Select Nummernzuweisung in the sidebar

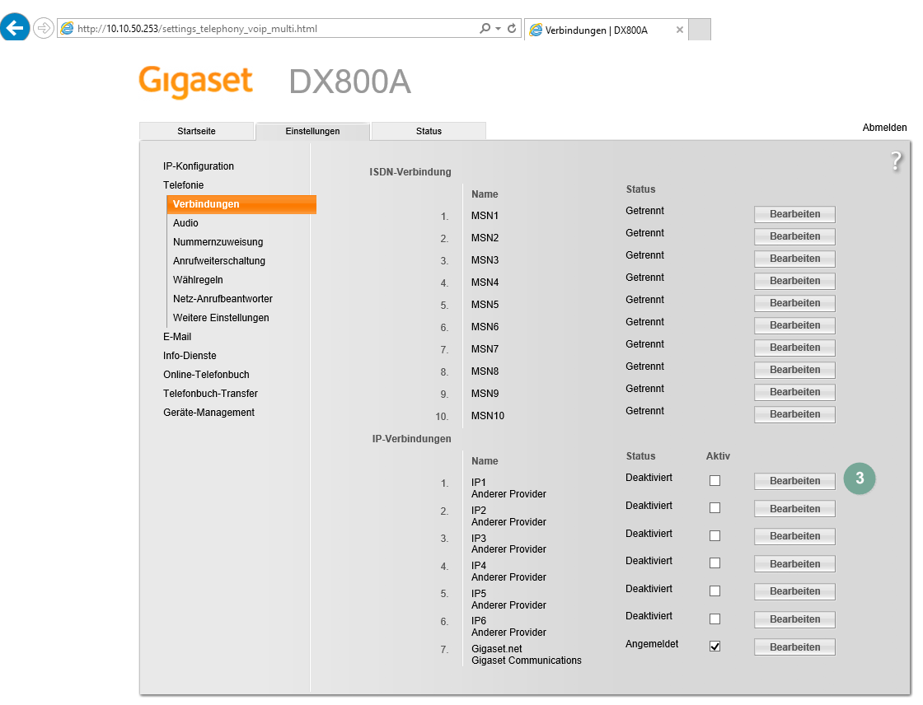tap(218, 242)
